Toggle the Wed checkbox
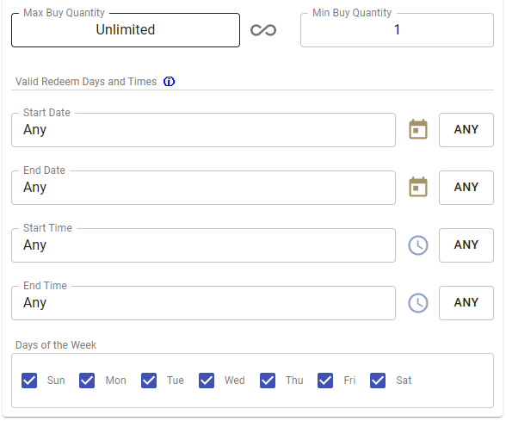This screenshot has width=506, height=421. (x=207, y=381)
